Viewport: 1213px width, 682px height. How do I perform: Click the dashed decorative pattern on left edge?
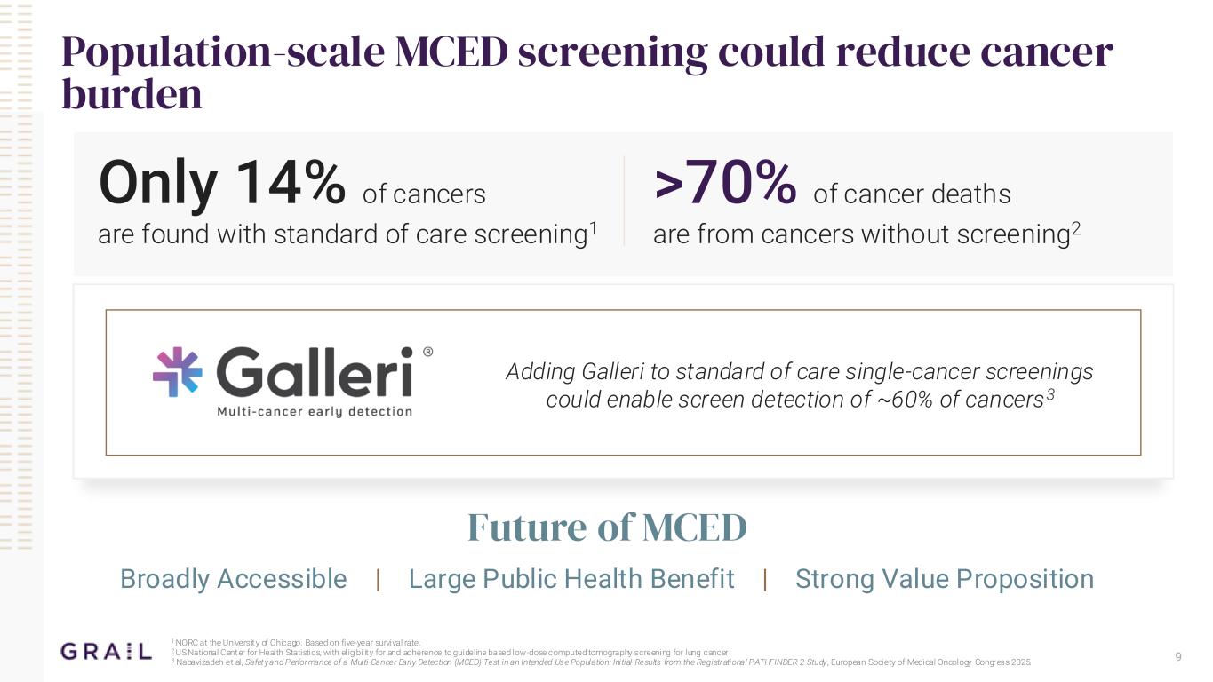coord(16,266)
